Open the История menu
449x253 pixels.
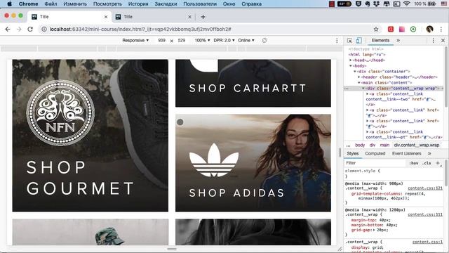click(138, 4)
